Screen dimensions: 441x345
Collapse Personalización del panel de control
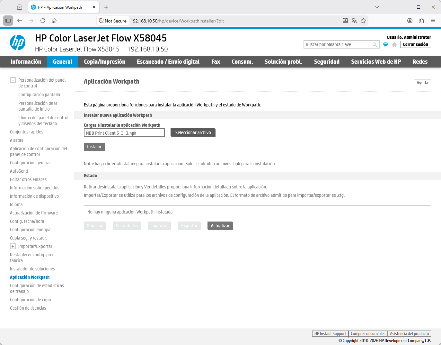coord(13,80)
